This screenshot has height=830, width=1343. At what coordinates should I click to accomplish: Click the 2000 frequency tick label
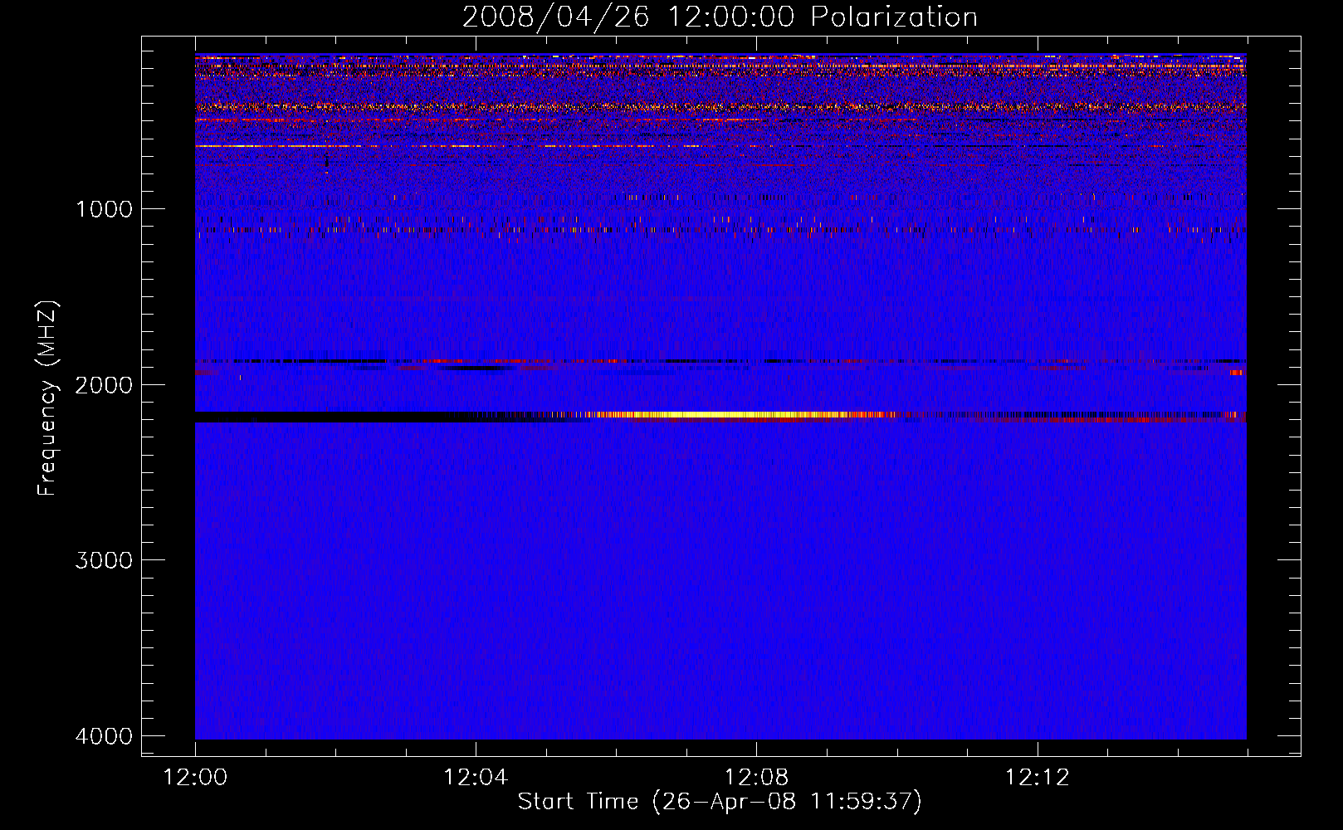(x=104, y=385)
